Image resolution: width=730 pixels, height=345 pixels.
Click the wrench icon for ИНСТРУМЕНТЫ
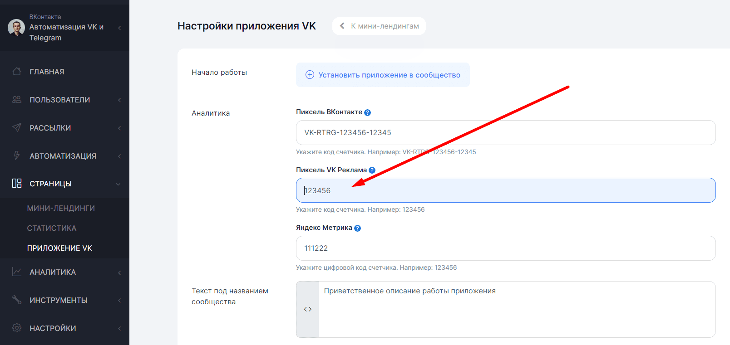pos(17,300)
